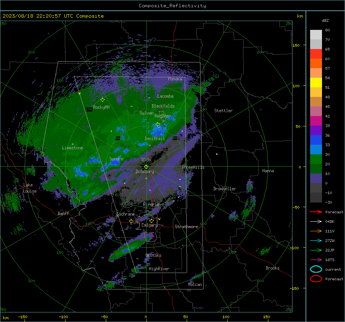345x322 pixels.
Task: Click the current legend label
Action: tap(333, 269)
